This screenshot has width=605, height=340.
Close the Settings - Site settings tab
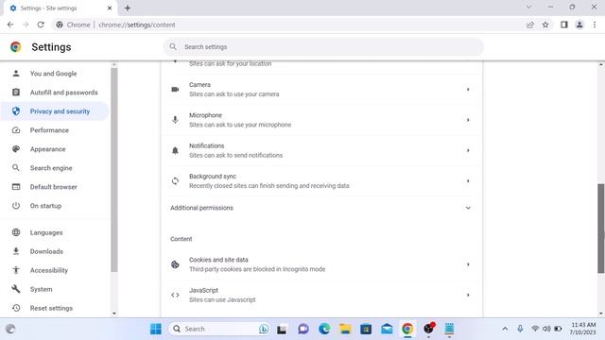[110, 8]
